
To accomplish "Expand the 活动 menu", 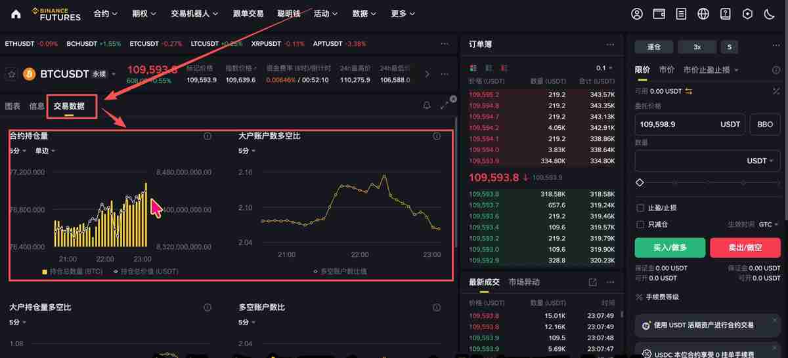I will click(326, 14).
